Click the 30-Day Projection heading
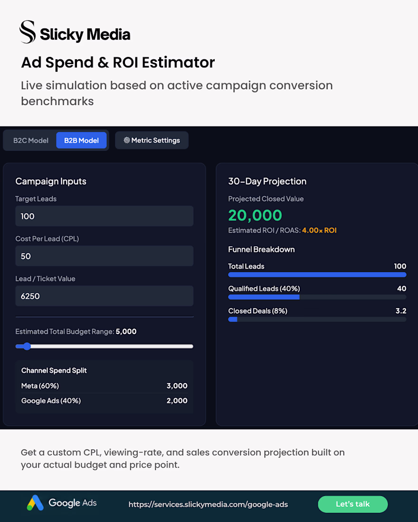 267,181
